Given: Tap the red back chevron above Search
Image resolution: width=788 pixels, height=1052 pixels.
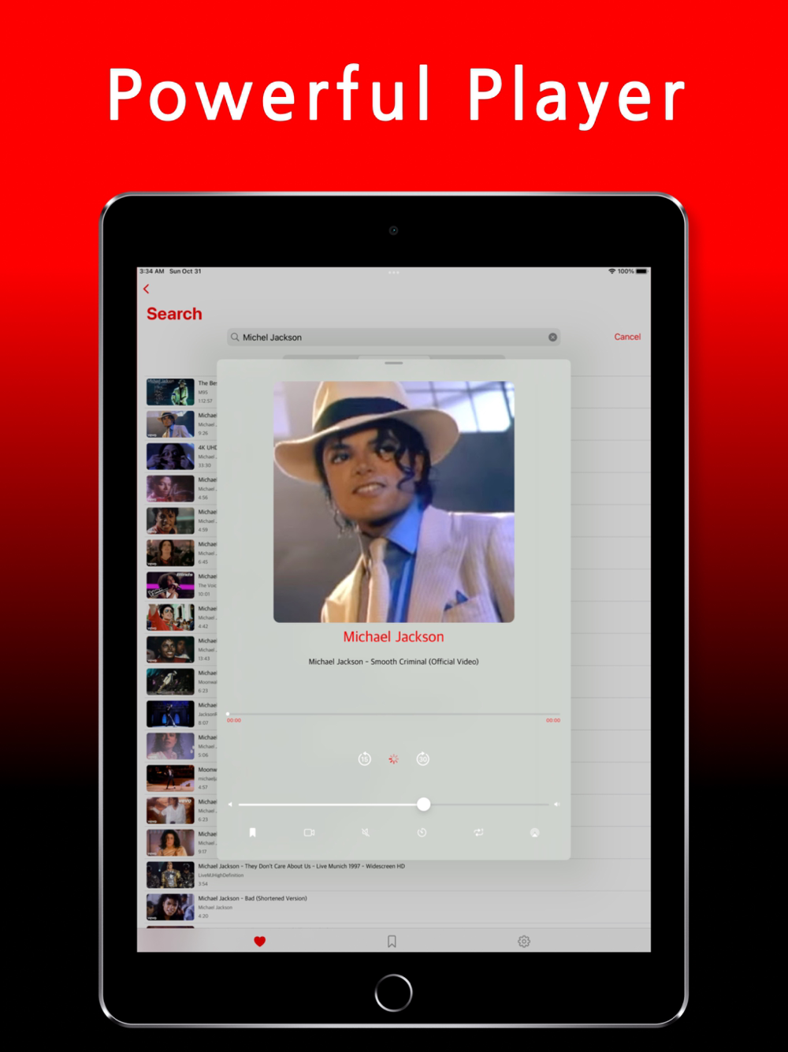Looking at the screenshot, I should (x=146, y=289).
